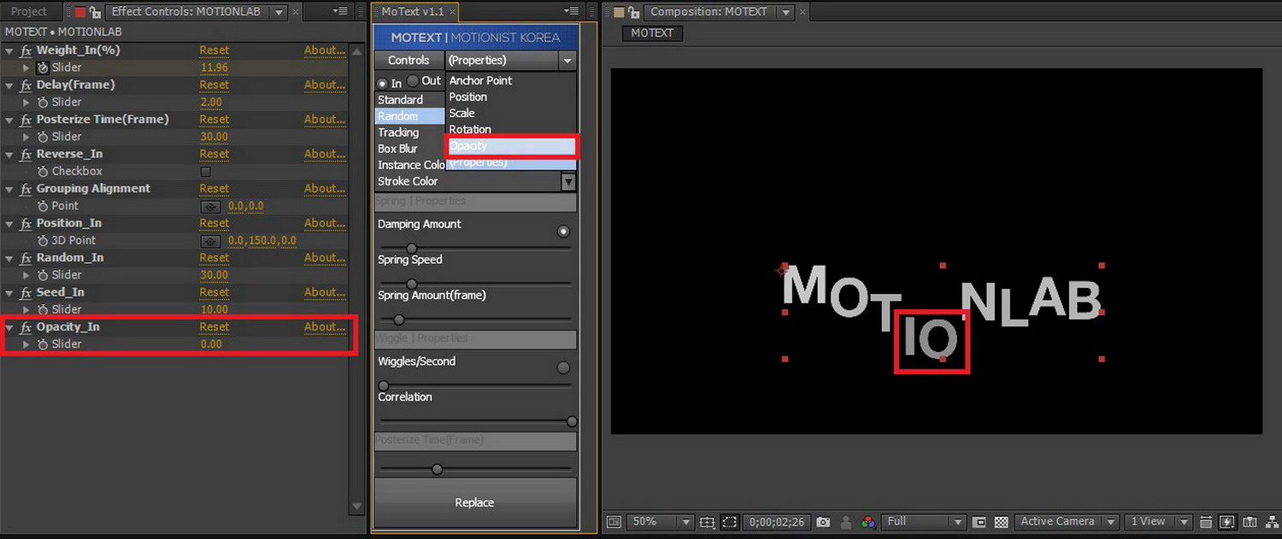The width and height of the screenshot is (1282, 539).
Task: Click the Grouping Alignment point crosshair button
Action: click(x=210, y=206)
